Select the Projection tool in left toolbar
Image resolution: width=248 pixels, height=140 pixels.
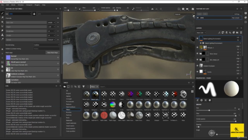click(x=2, y=22)
